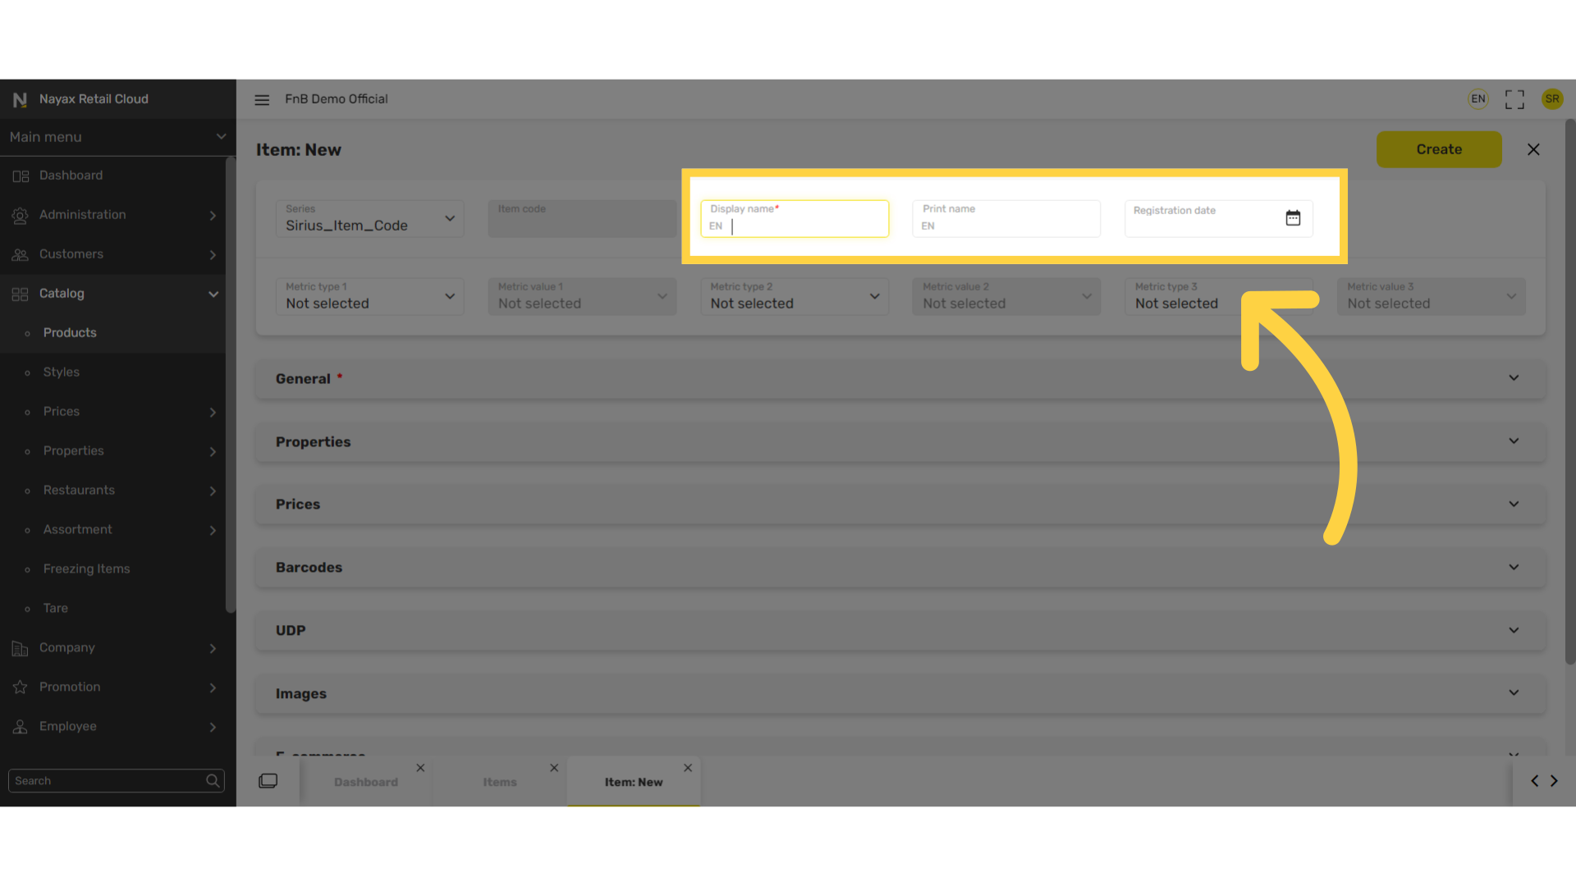
Task: Click the main page vertical scrollbar
Action: pos(1569,392)
